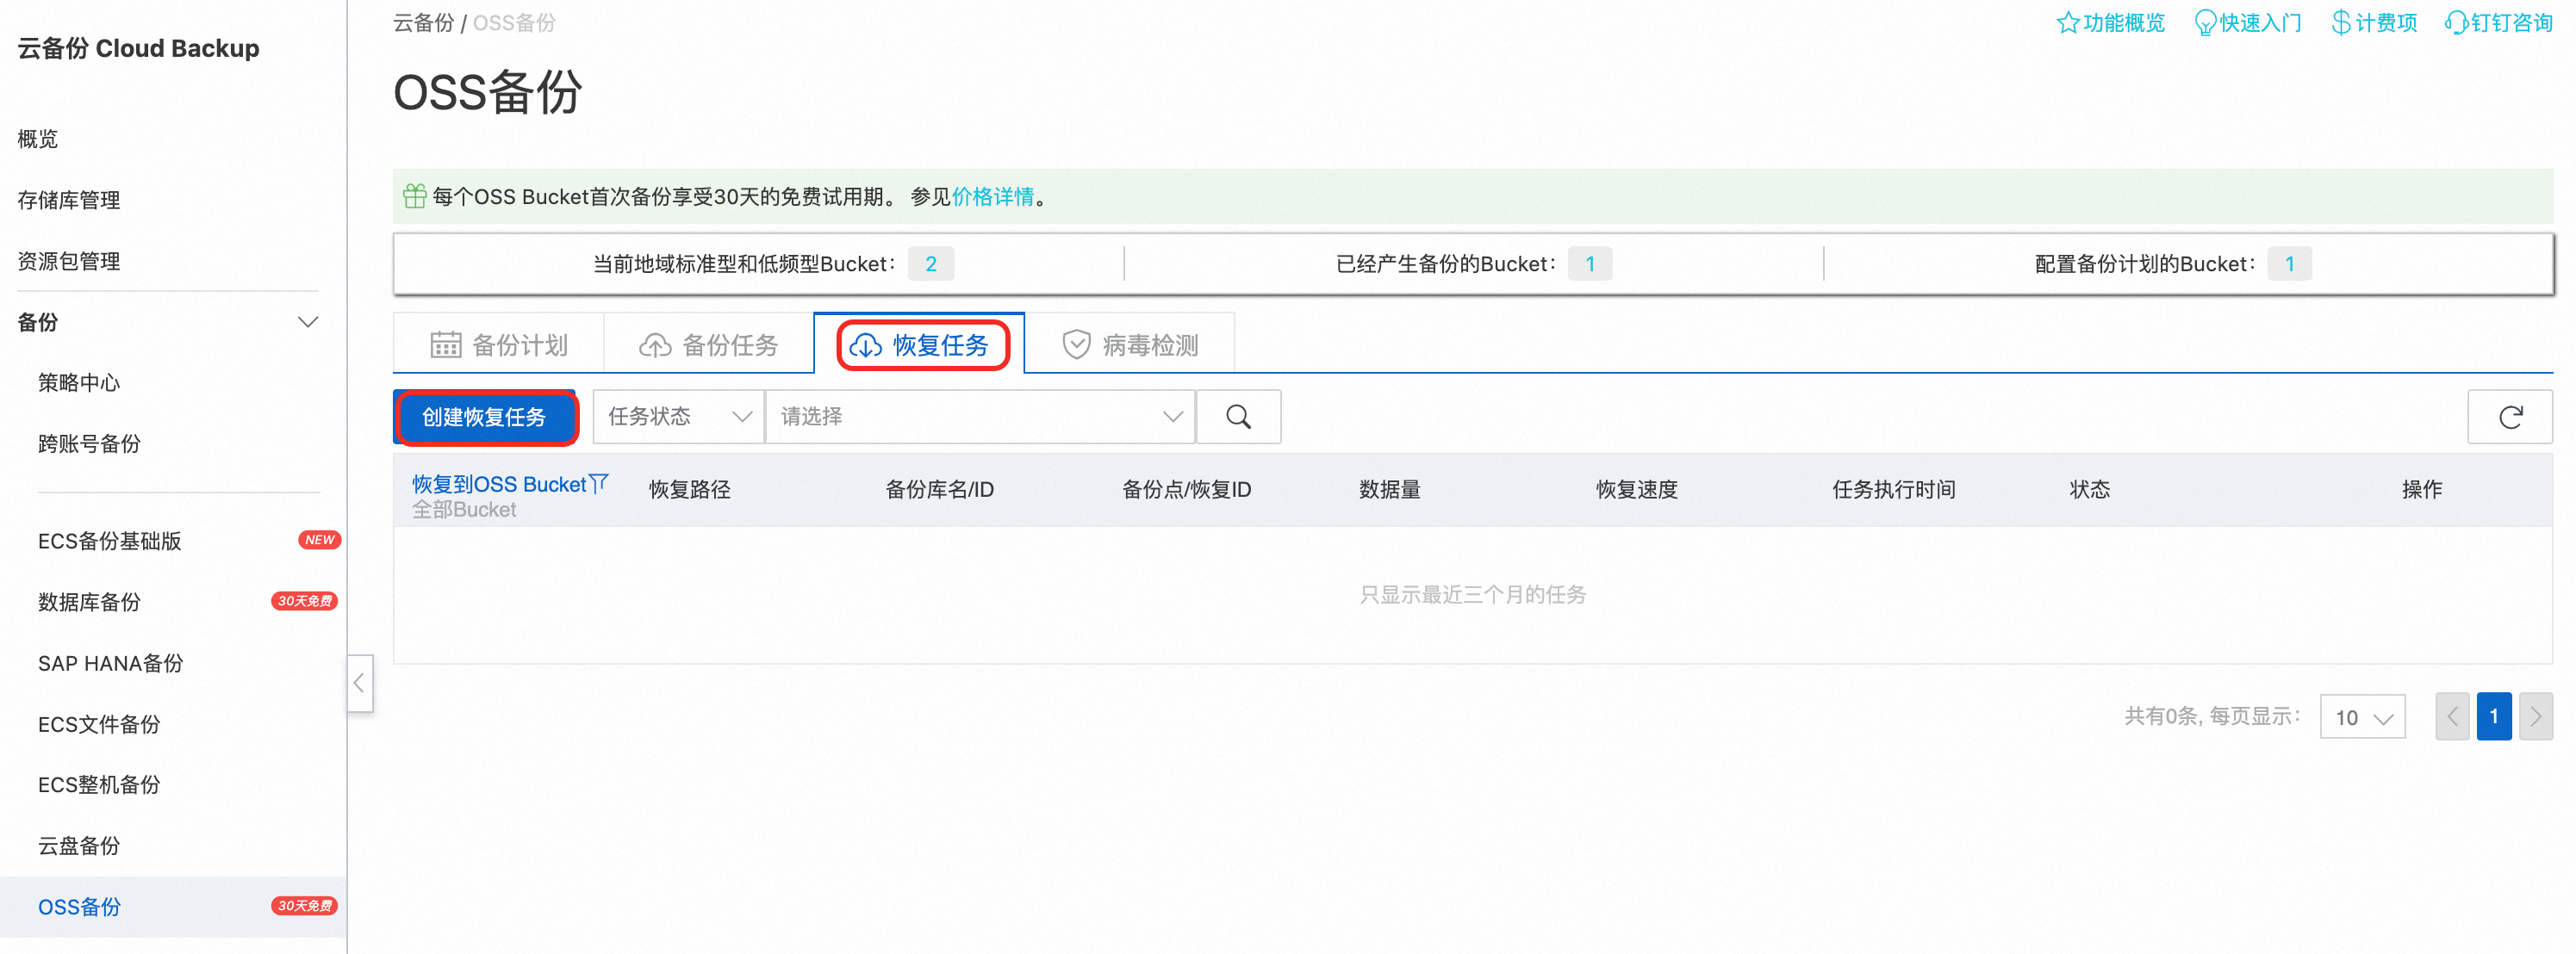Open the 请选择 value dropdown
Viewport: 2576px width, 954px height.
(980, 417)
